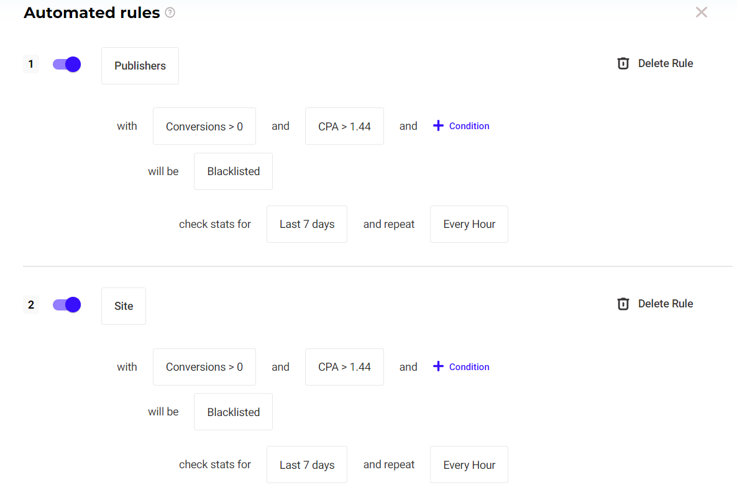
Task: Close the Automated rules panel
Action: pyautogui.click(x=702, y=12)
